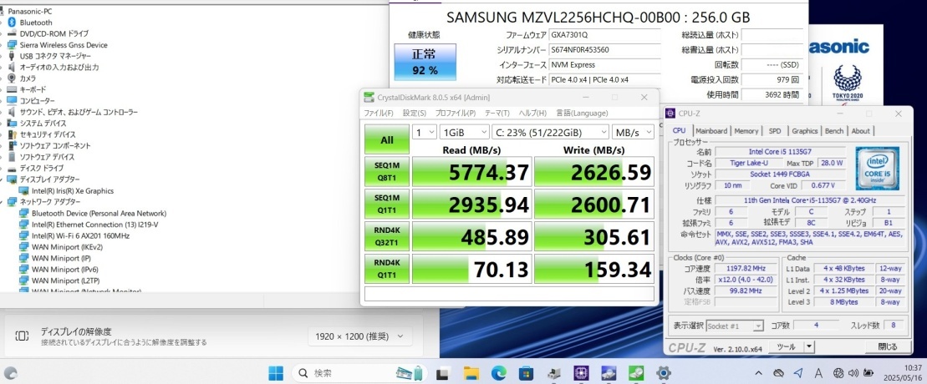Launch Microsoft Edge from the taskbar
Image resolution: width=927 pixels, height=384 pixels.
tap(498, 373)
